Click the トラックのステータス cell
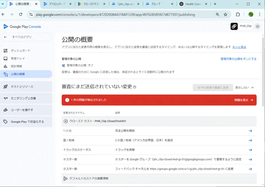 coord(77,150)
